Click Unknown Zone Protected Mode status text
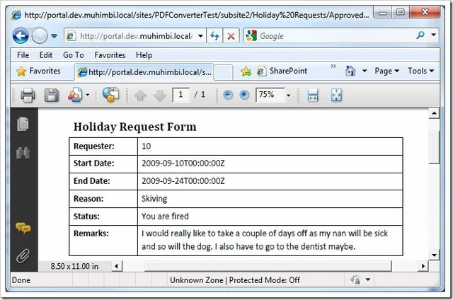 [235, 280]
